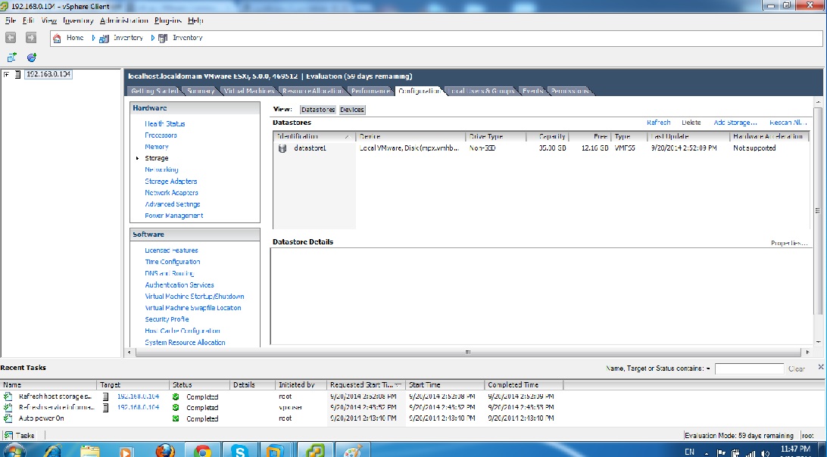Open Paint from the taskbar
Image resolution: width=827 pixels, height=457 pixels.
click(353, 451)
